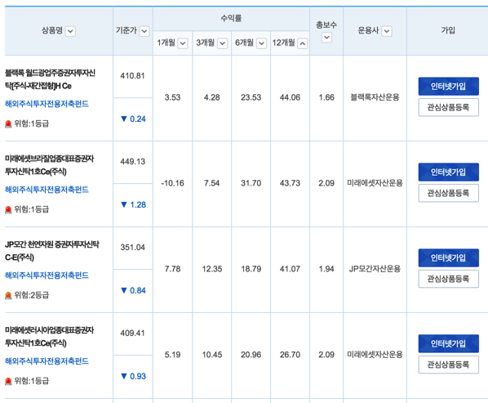Select 운용사 블랙록자산운용 cell
488x403 pixels.
pyautogui.click(x=375, y=97)
